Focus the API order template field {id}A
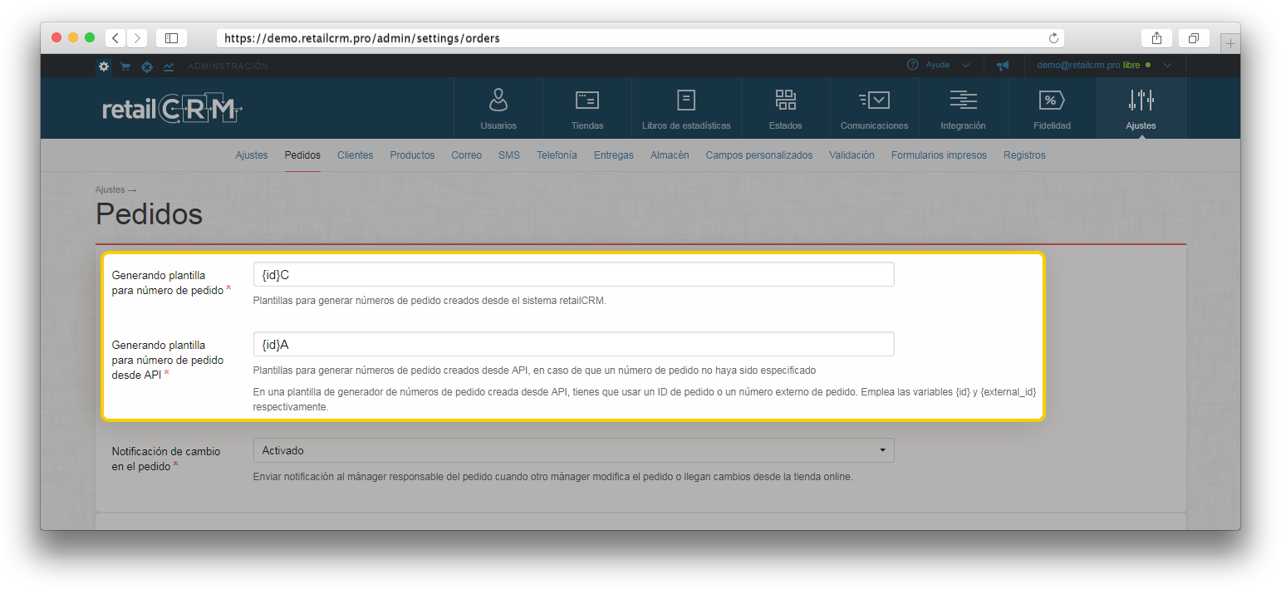 [573, 344]
